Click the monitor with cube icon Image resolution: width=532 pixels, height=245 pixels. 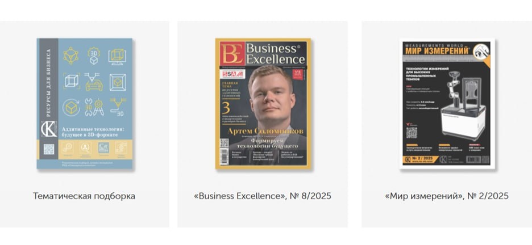click(x=118, y=56)
